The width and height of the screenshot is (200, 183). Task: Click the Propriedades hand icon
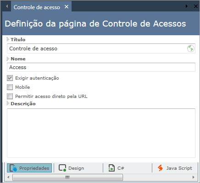click(x=13, y=168)
